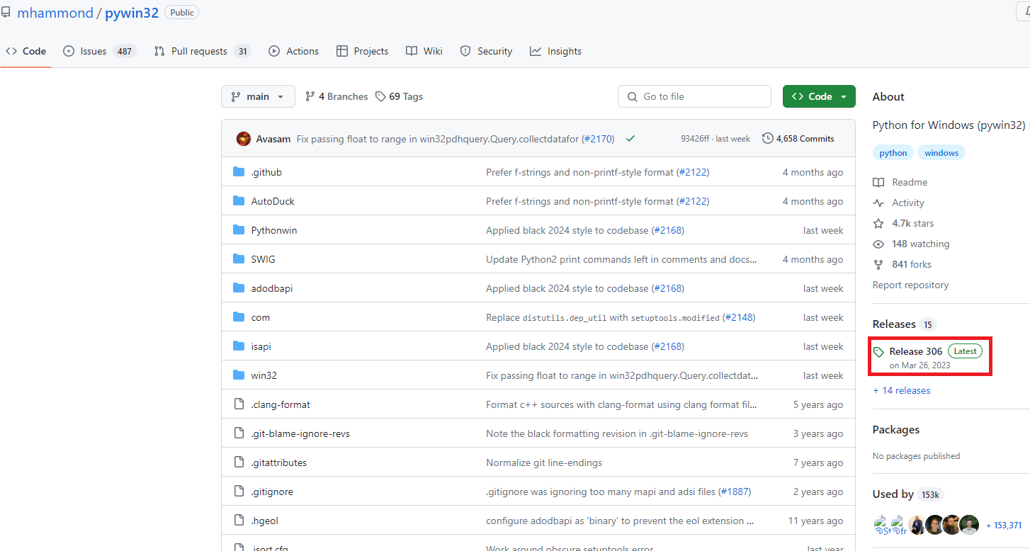1030x551 pixels.
Task: Open Release 306 link
Action: 916,351
